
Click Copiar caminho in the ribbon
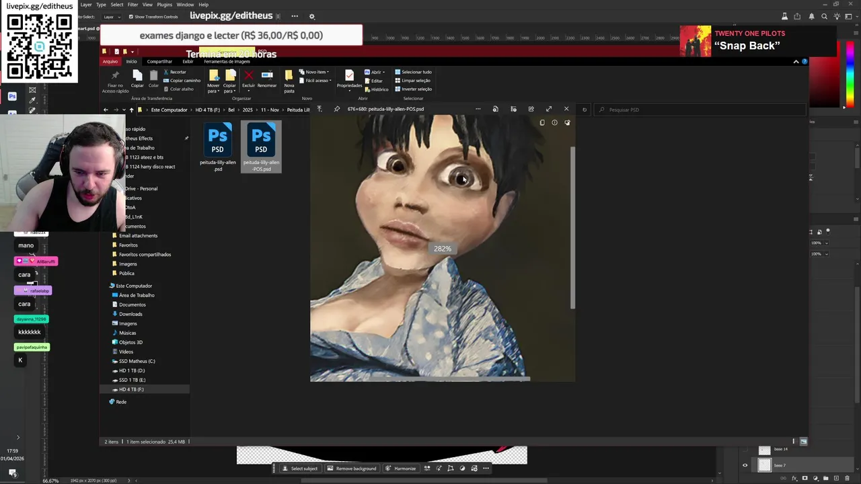pyautogui.click(x=182, y=81)
